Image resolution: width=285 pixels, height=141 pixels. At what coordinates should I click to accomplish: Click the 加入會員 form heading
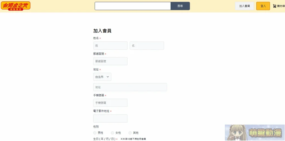click(102, 31)
